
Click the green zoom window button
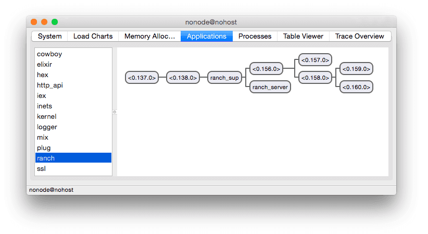tap(55, 22)
